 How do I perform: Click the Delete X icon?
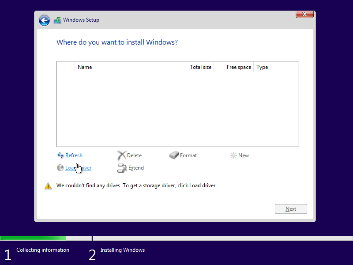(x=122, y=155)
